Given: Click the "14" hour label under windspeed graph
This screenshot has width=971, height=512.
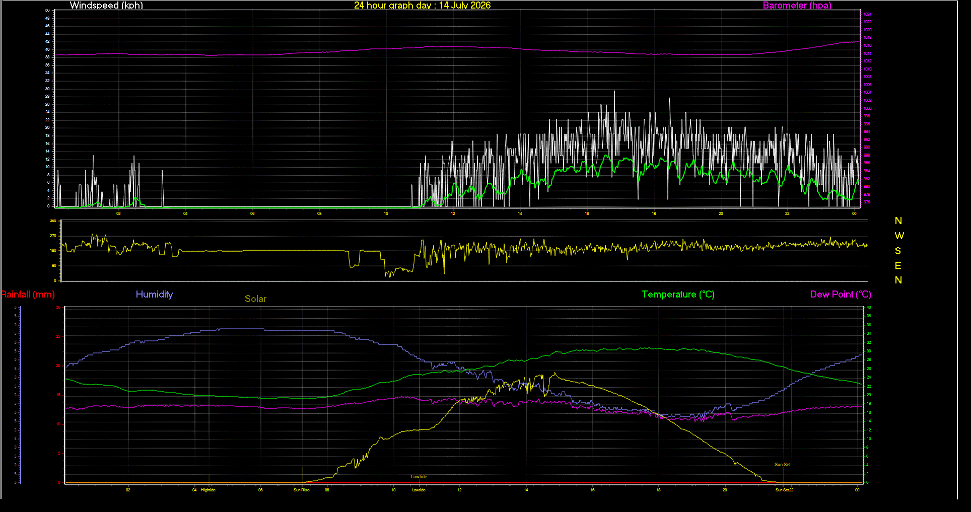Looking at the screenshot, I should point(520,214).
